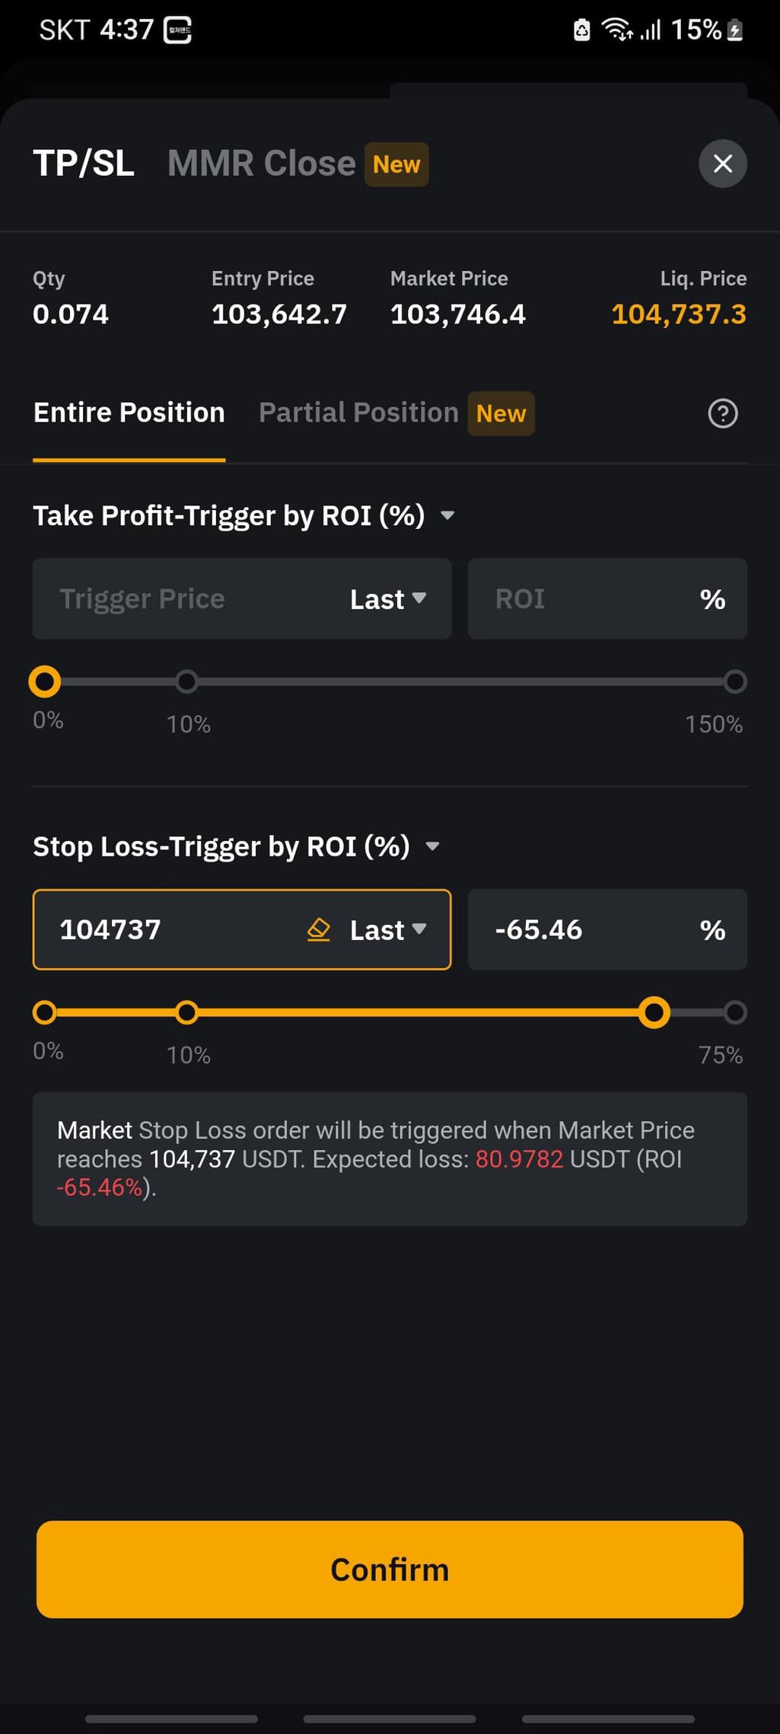Open Last price type dropdown for stop loss

pos(388,929)
